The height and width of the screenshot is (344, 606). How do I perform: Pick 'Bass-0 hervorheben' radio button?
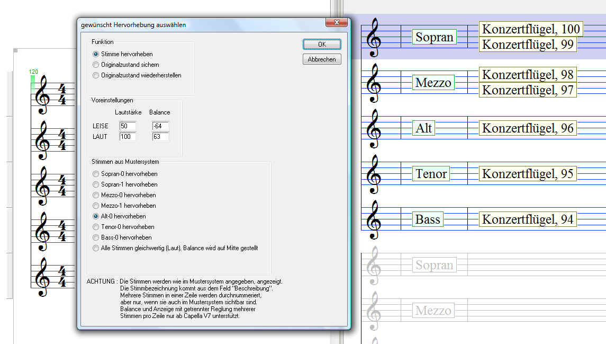[x=96, y=237]
